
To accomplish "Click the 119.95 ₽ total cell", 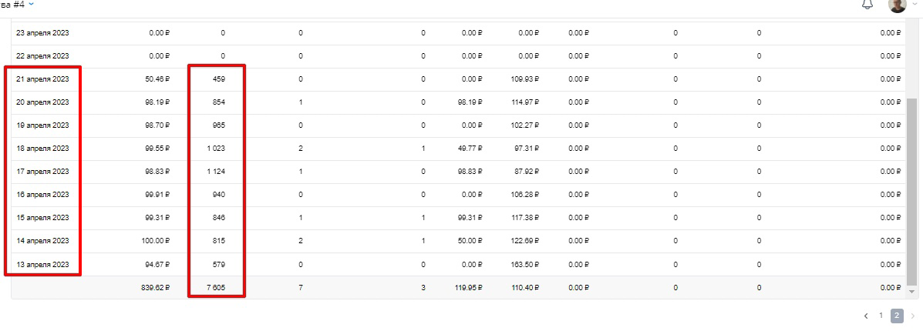I will [467, 288].
